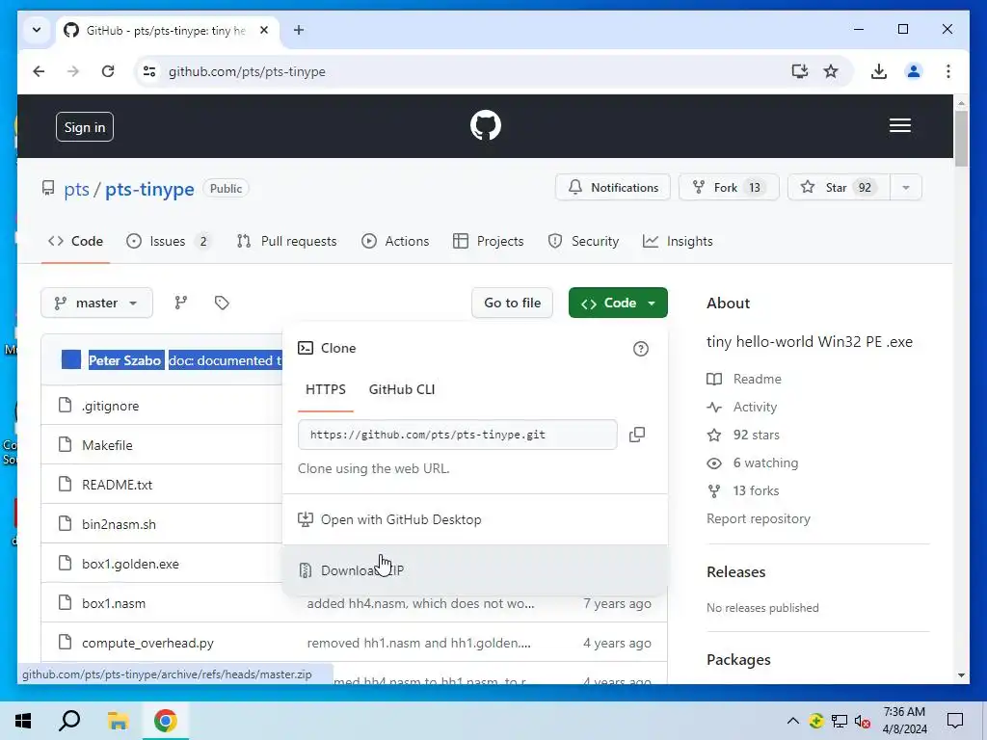Image resolution: width=987 pixels, height=740 pixels.
Task: View repository branches icon
Action: (180, 303)
